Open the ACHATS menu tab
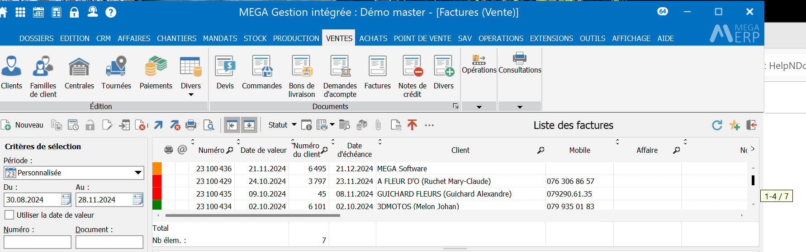806x252 pixels. [373, 38]
